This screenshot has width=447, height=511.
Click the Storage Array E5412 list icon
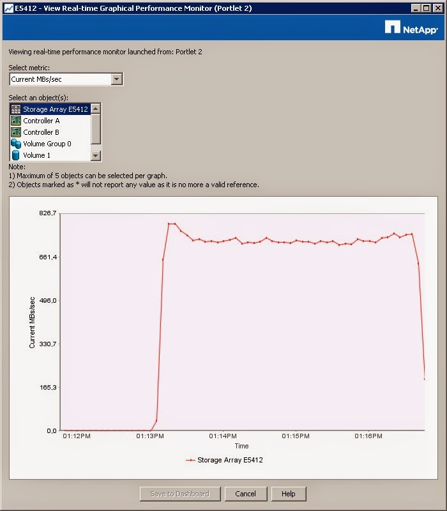point(15,109)
